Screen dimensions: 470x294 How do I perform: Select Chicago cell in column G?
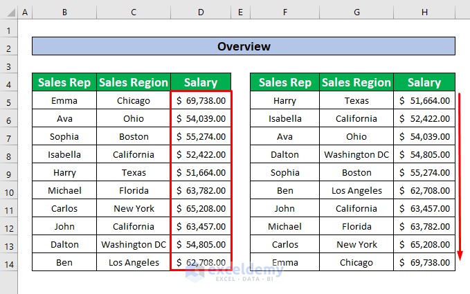point(356,262)
